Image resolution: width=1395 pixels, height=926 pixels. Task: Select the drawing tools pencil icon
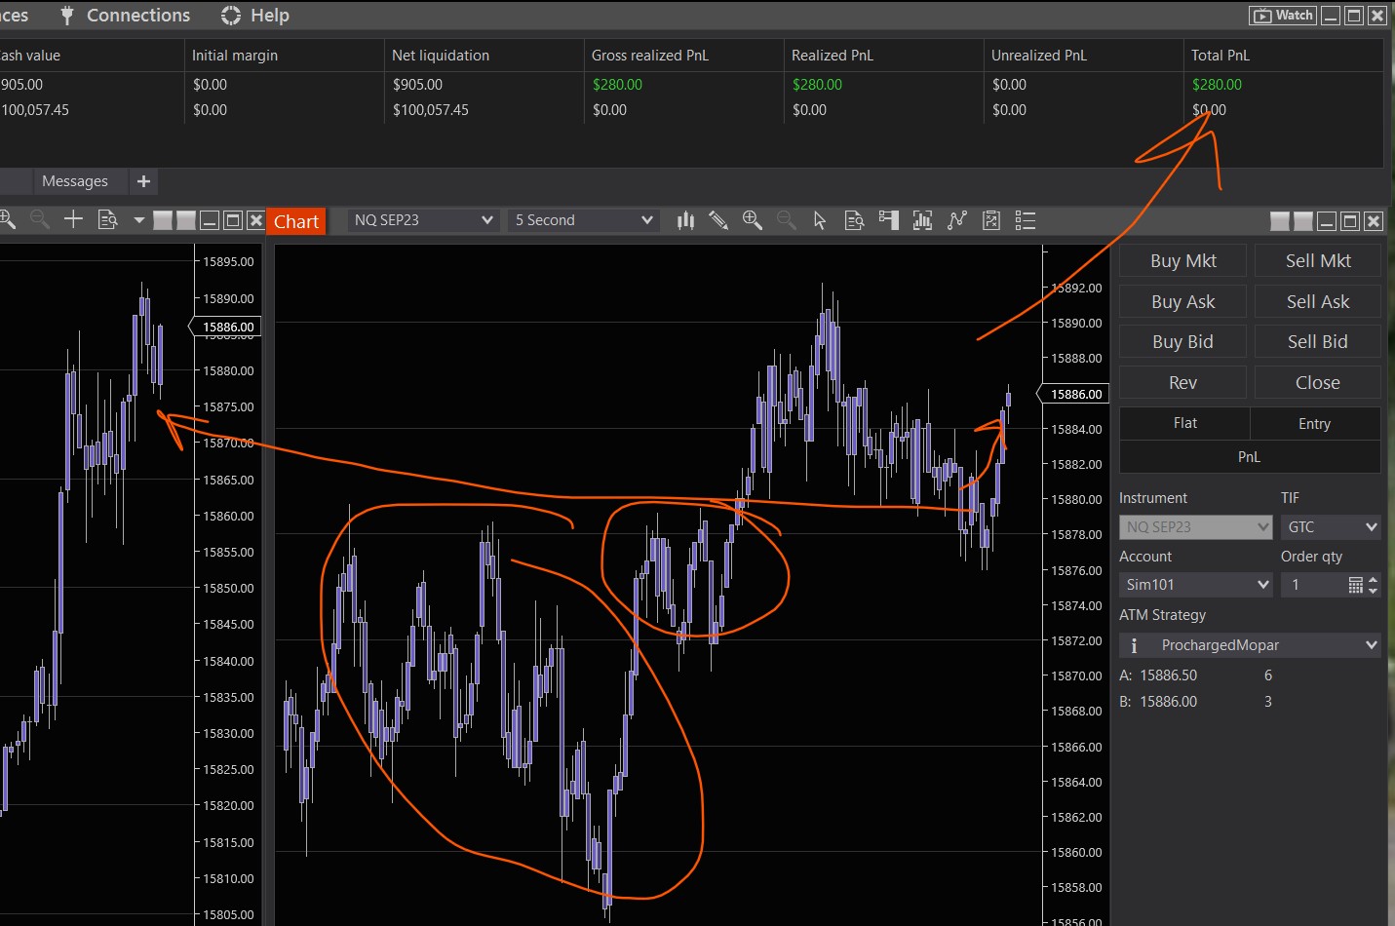tap(718, 220)
